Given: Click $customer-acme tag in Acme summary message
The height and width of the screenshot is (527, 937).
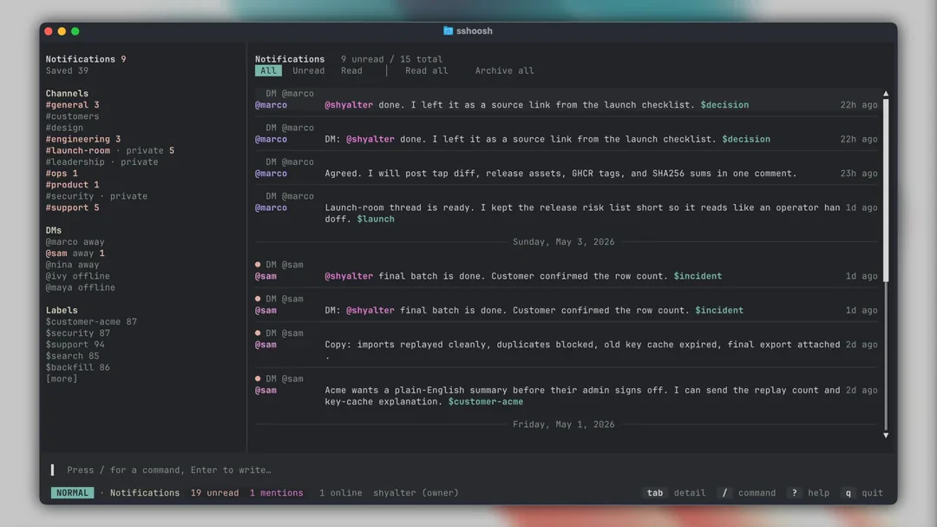Looking at the screenshot, I should point(485,401).
